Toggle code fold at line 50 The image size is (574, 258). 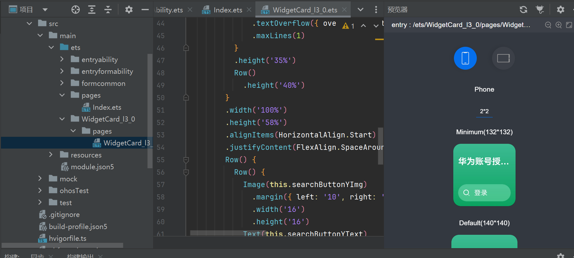point(186,98)
